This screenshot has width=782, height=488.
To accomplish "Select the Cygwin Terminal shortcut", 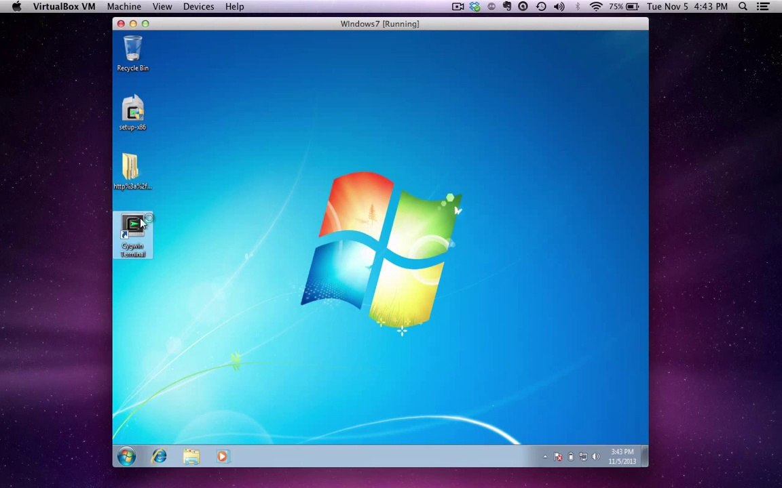I will coord(132,235).
